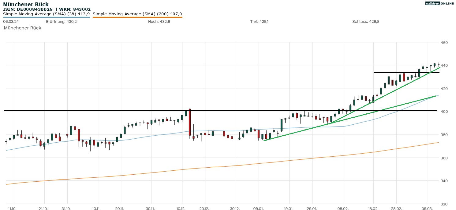The width and height of the screenshot is (456, 210).
Task: Click the 11.10. date axis label
Action: 13,209
